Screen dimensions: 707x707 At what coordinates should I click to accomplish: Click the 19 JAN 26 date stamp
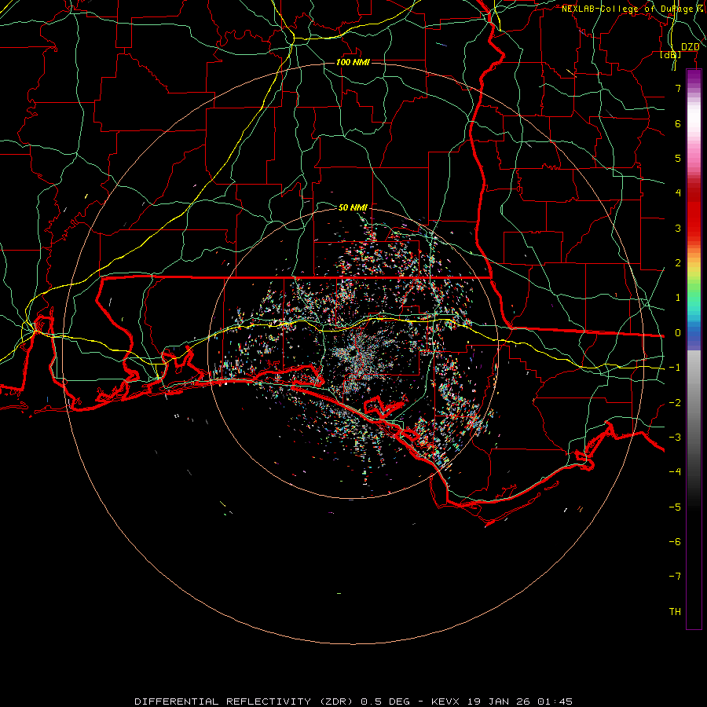498,702
